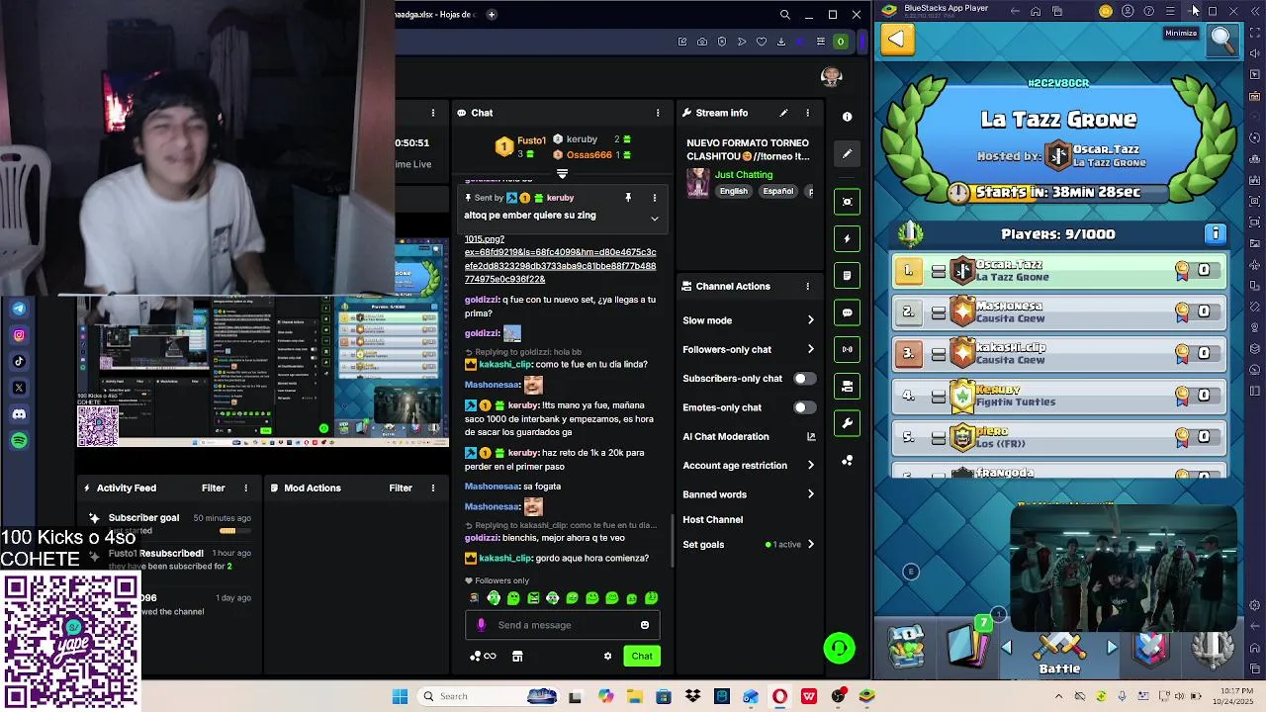The image size is (1266, 712).
Task: Open the Discord link in the sidebar
Action: pos(19,414)
